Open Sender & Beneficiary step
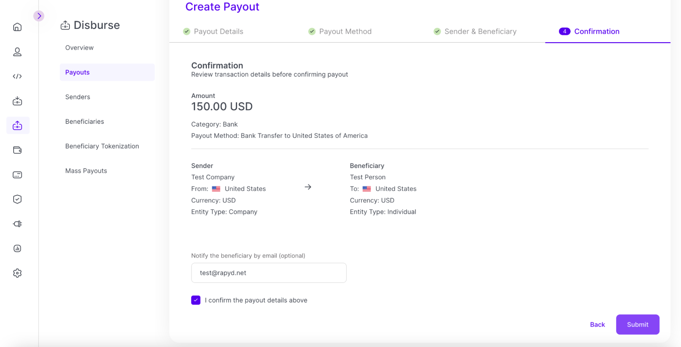681x347 pixels. point(480,32)
